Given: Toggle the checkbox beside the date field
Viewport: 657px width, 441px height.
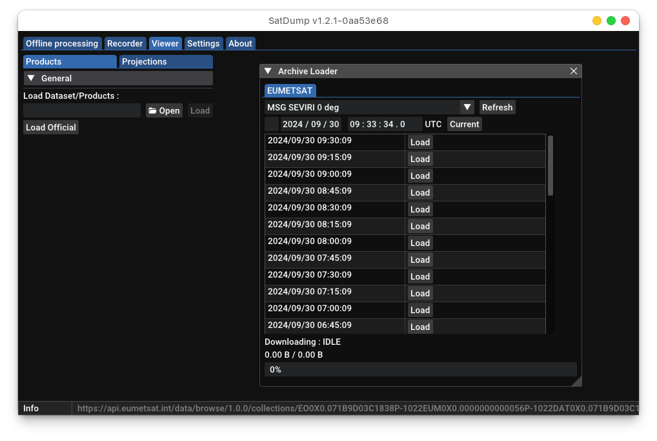Looking at the screenshot, I should [x=272, y=124].
